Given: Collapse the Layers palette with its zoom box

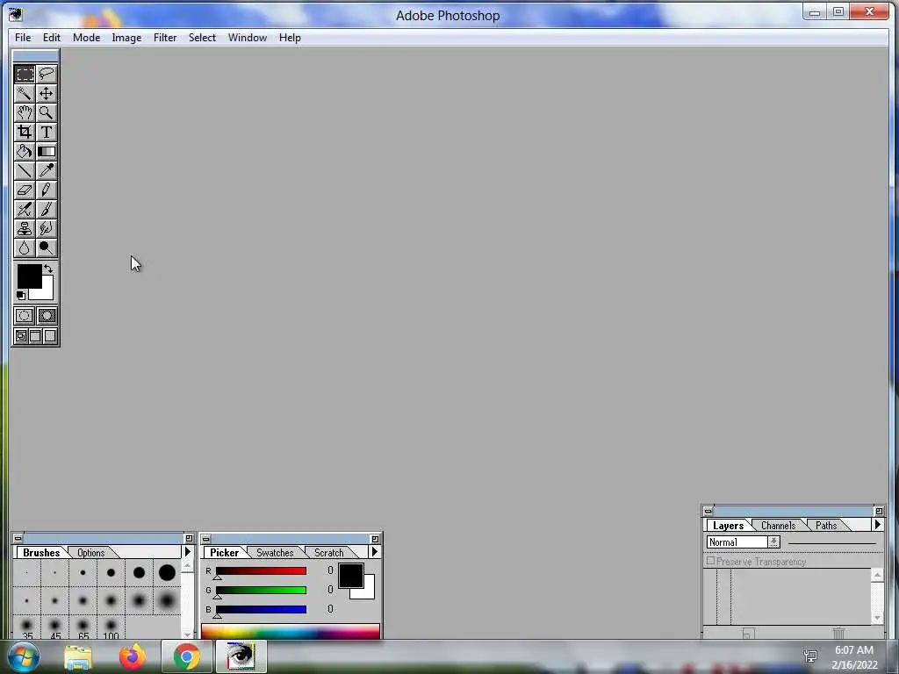Looking at the screenshot, I should (x=879, y=512).
